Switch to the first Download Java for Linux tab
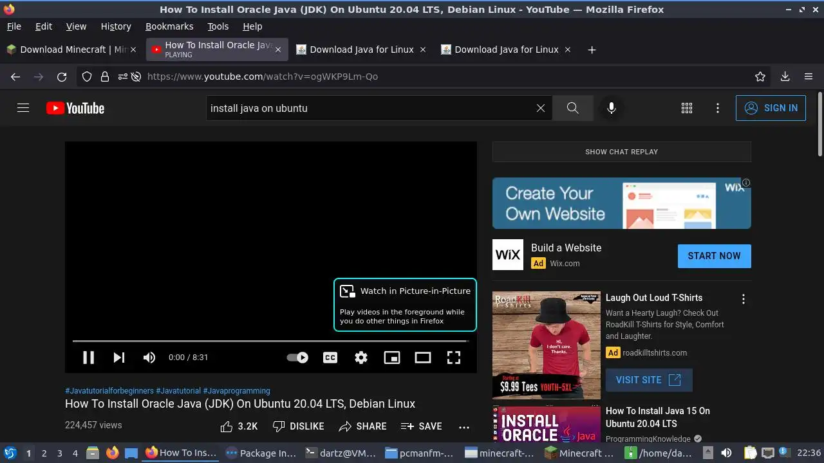824x463 pixels. pyautogui.click(x=361, y=50)
